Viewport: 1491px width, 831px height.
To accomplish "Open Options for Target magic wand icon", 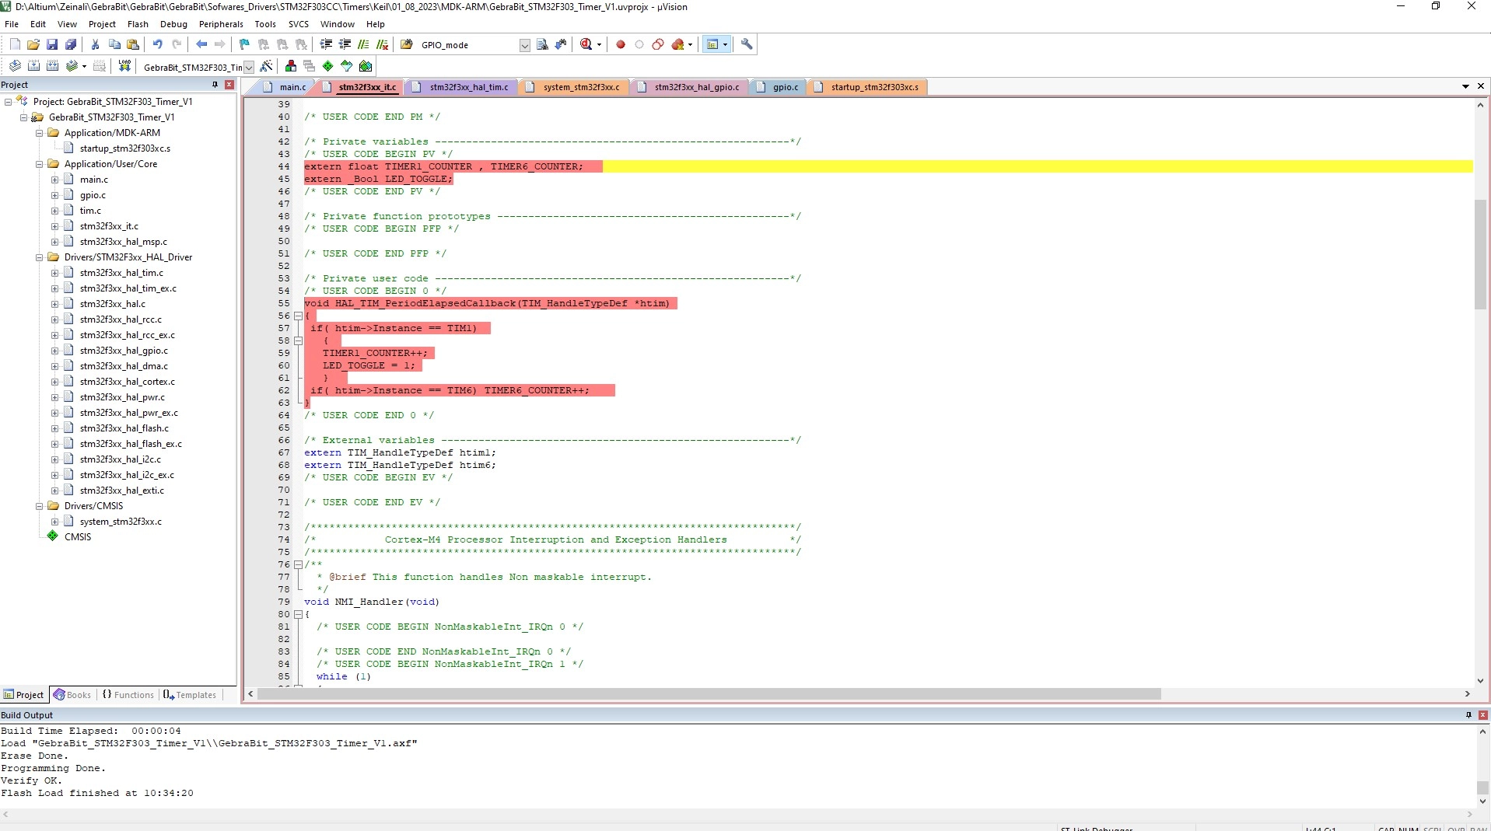I will click(x=266, y=66).
